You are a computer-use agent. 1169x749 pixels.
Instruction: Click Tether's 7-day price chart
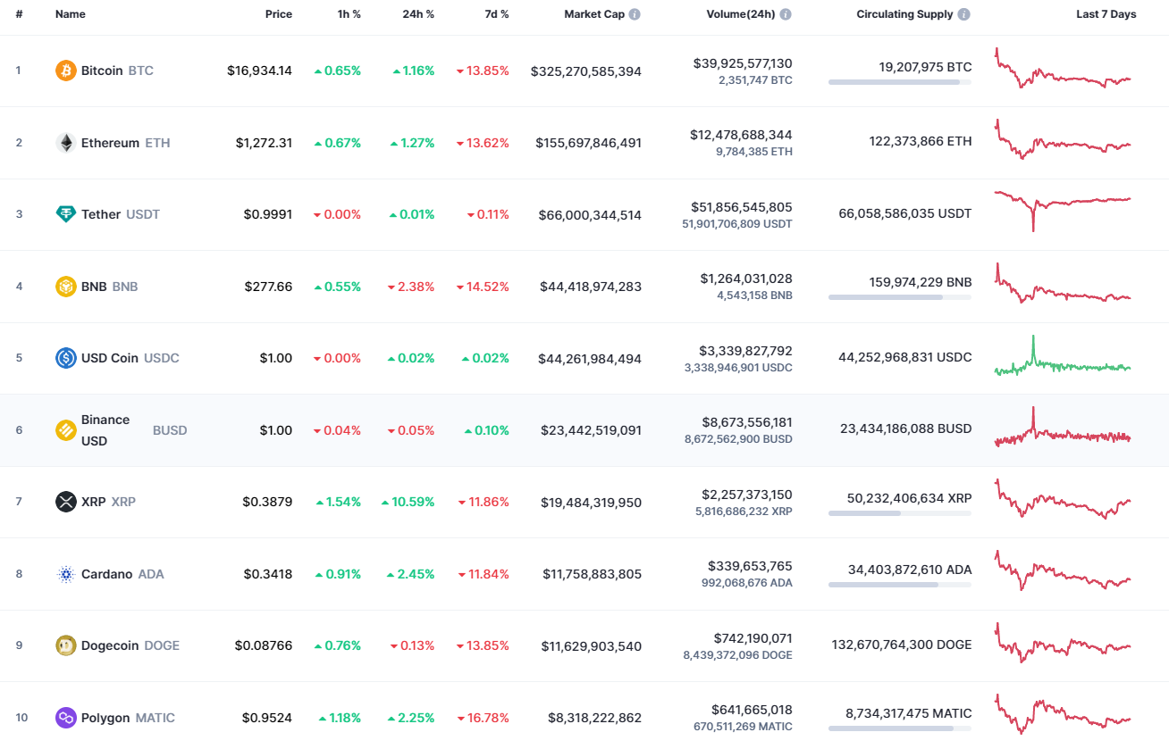[x=1063, y=211]
